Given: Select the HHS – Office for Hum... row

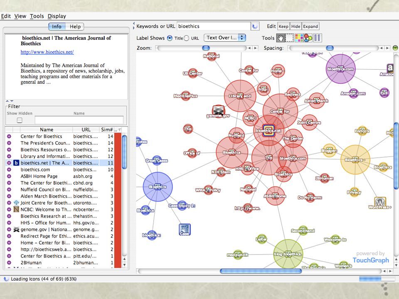Looking at the screenshot, I should 59,223.
